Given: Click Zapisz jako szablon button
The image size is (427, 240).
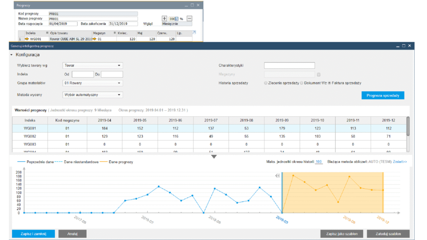Looking at the screenshot, I should [x=342, y=234].
